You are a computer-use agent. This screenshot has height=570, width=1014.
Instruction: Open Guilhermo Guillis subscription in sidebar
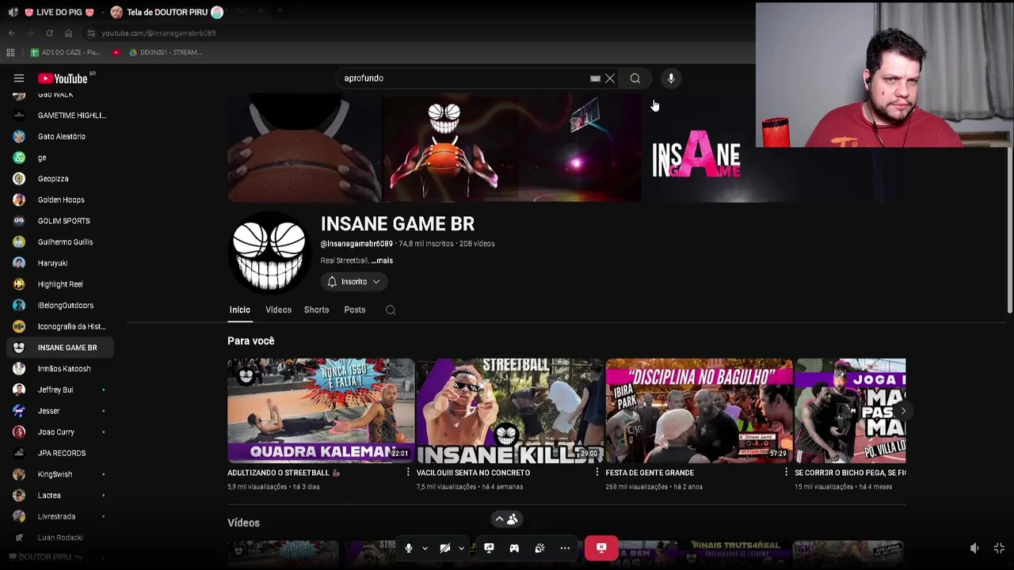59,242
